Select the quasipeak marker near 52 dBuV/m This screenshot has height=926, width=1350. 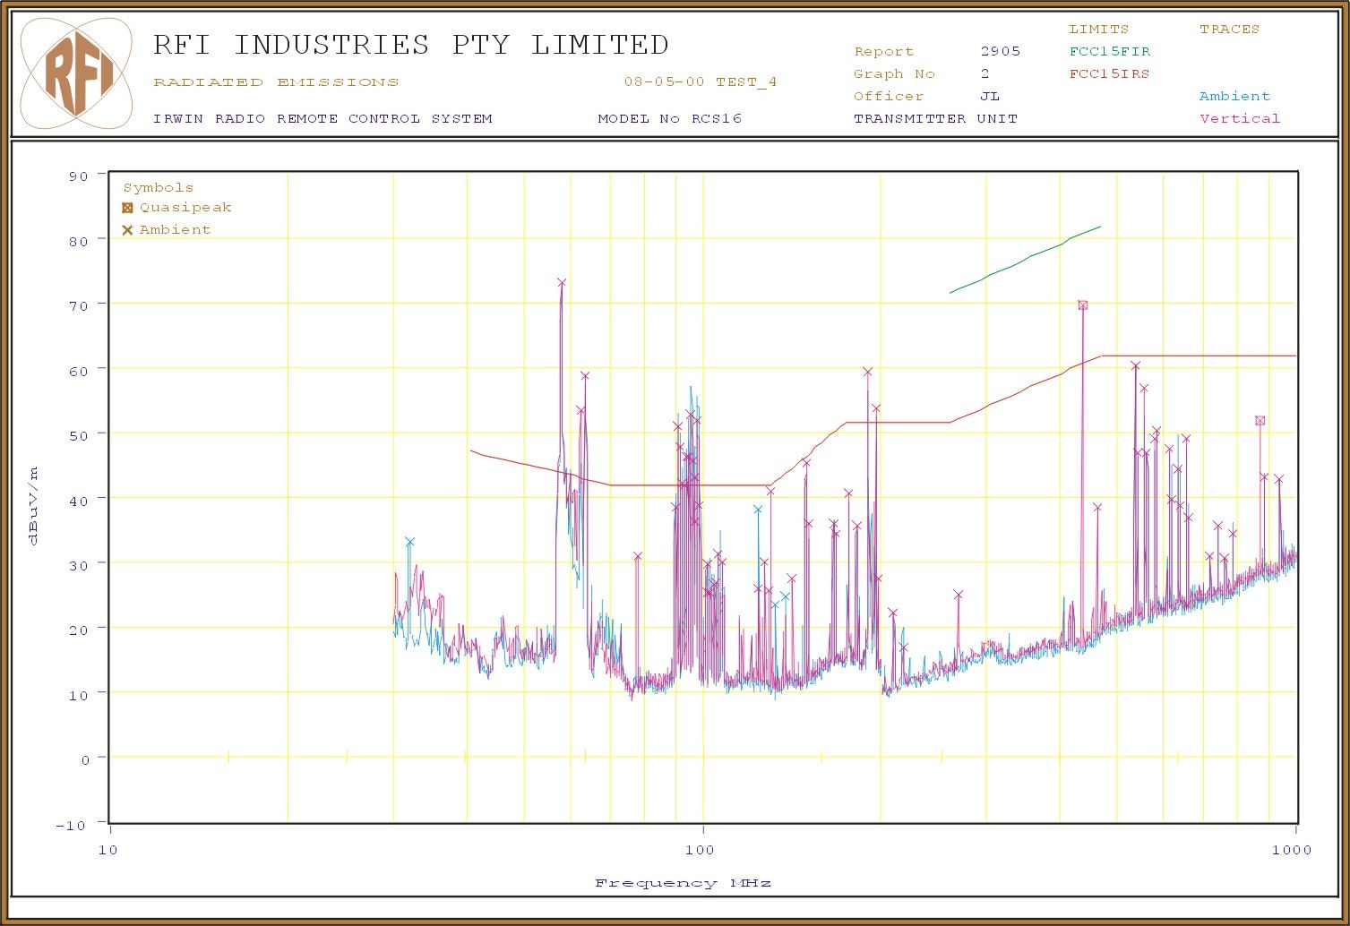point(1260,421)
